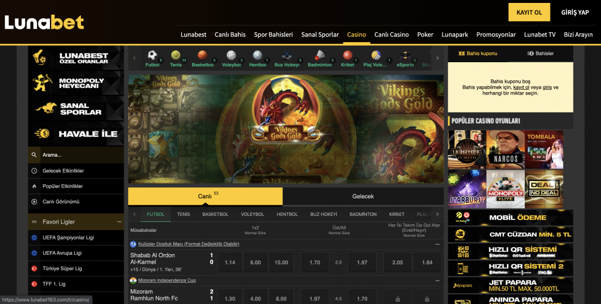Open Monopoly Live game thumbnail
Viewport: 601px width, 304px height.
(505, 189)
